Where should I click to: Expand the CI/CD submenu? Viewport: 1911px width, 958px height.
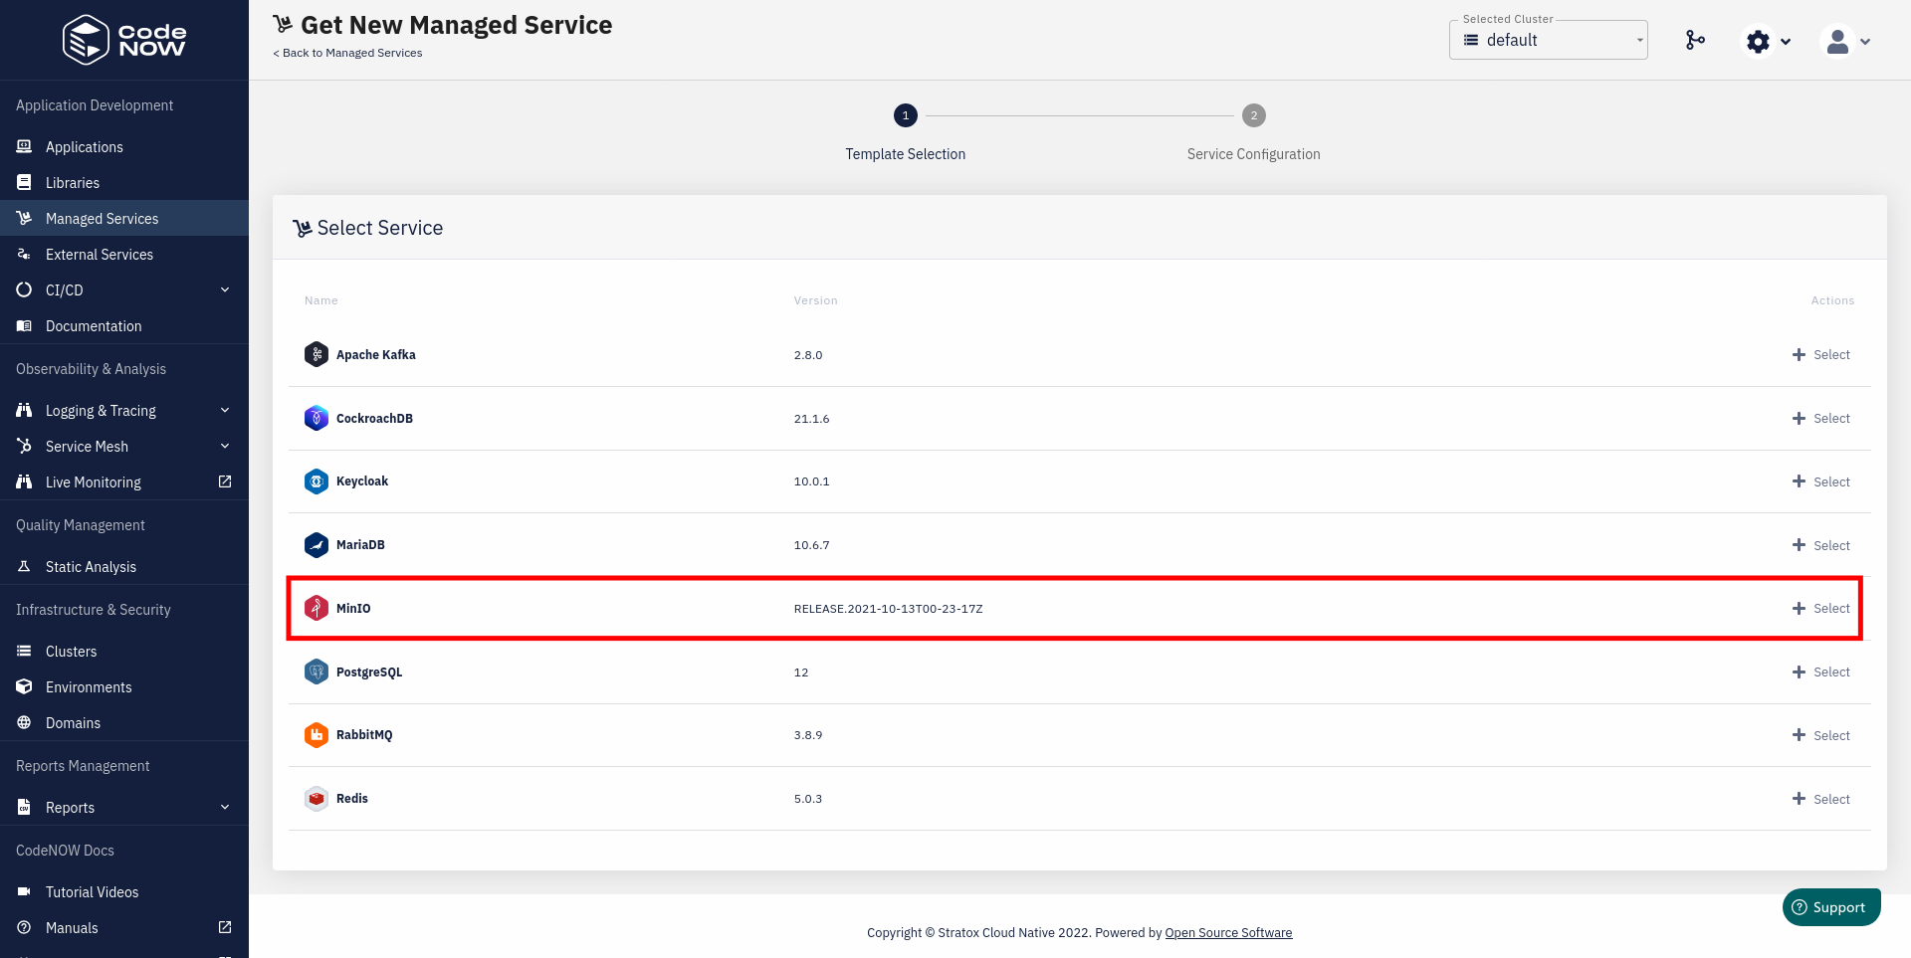coord(225,289)
